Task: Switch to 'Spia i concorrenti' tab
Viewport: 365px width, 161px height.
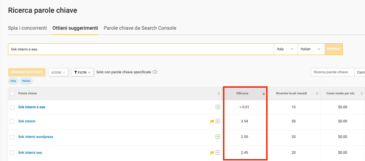Action: (28, 28)
